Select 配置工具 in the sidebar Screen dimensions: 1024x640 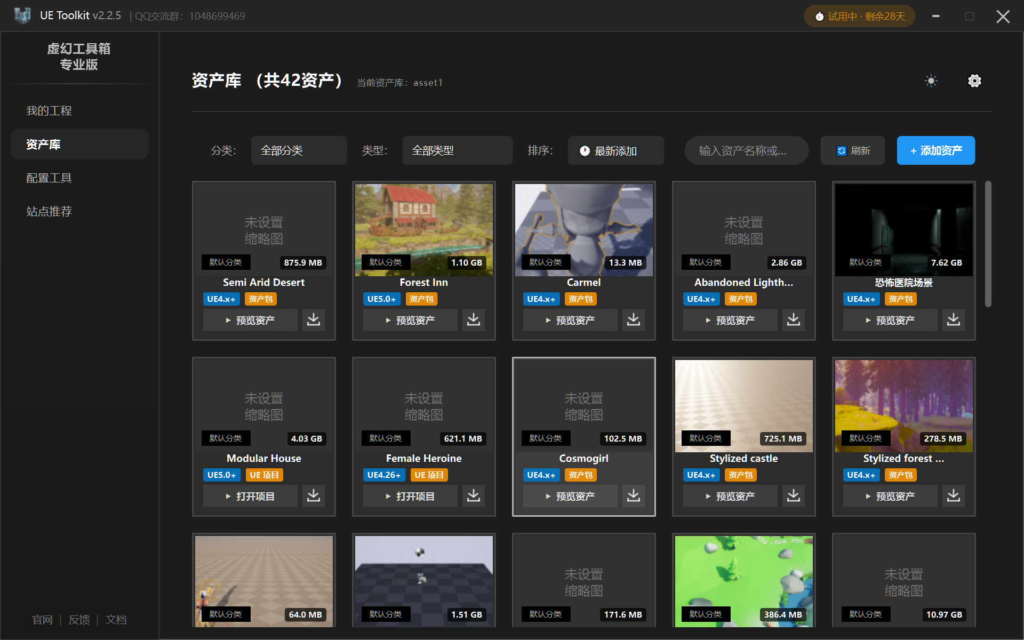click(x=79, y=178)
